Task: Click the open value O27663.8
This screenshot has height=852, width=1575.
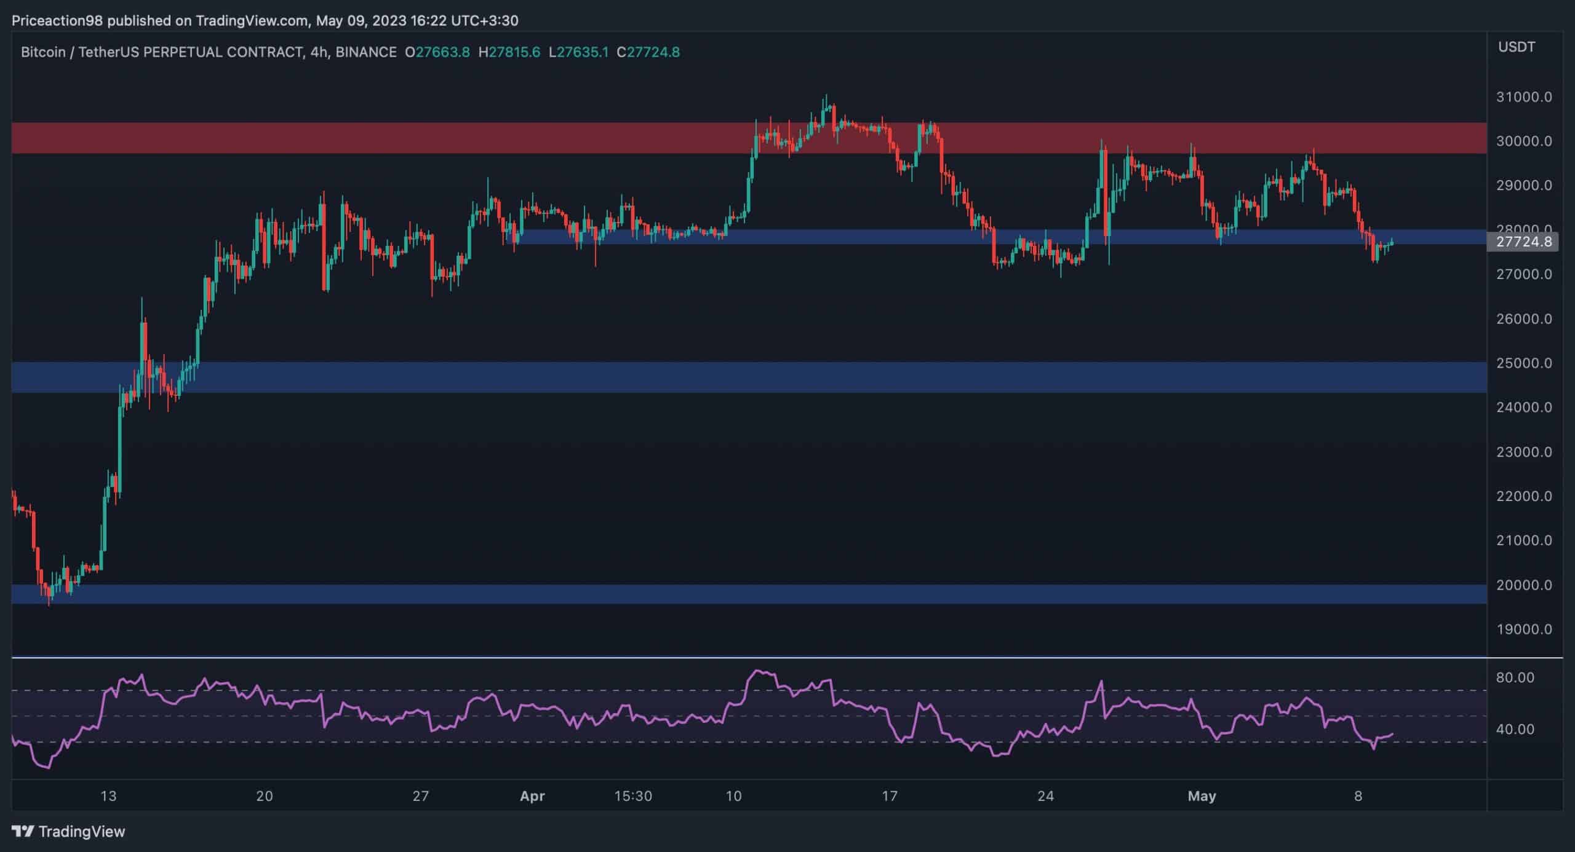Action: [x=437, y=52]
